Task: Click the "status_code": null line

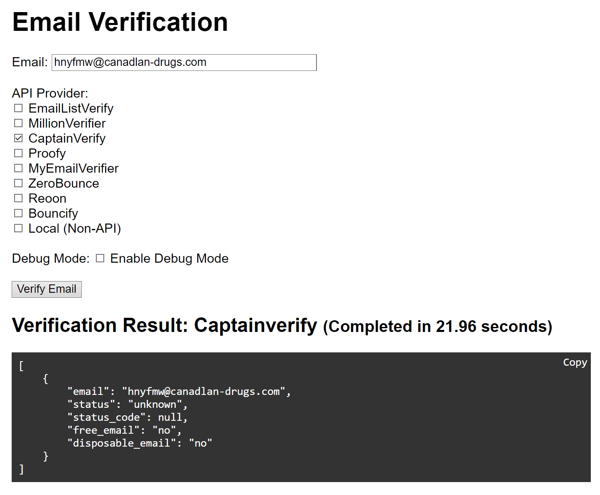Action: point(127,417)
